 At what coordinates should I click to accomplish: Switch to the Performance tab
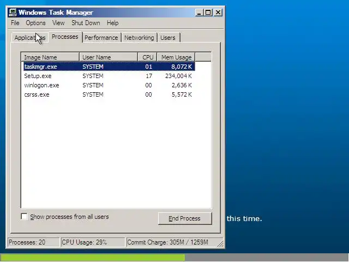click(x=101, y=38)
